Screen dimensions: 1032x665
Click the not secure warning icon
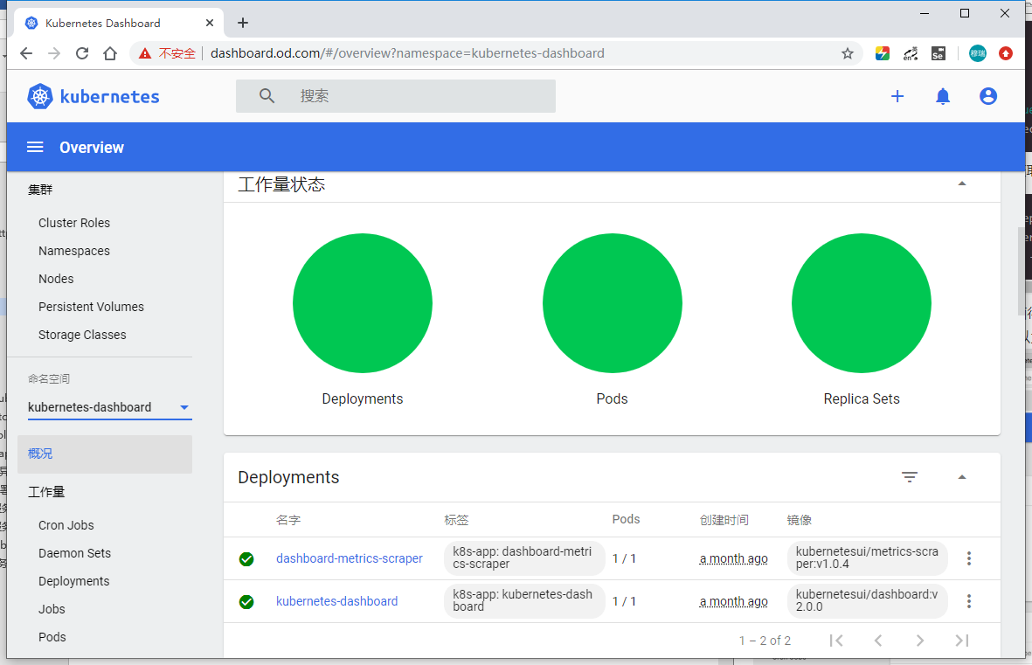[145, 53]
